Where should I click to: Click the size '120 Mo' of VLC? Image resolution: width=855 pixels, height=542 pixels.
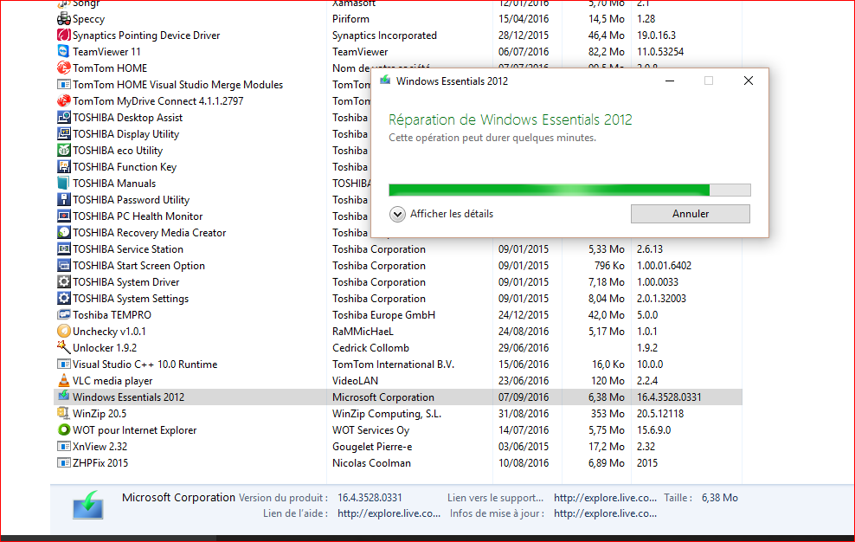(x=608, y=381)
